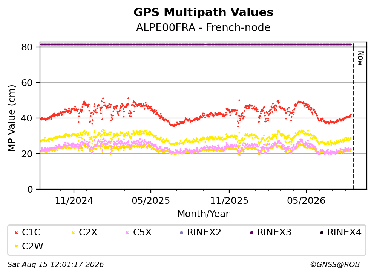Click the GPS Multipath Values title

click(x=203, y=12)
